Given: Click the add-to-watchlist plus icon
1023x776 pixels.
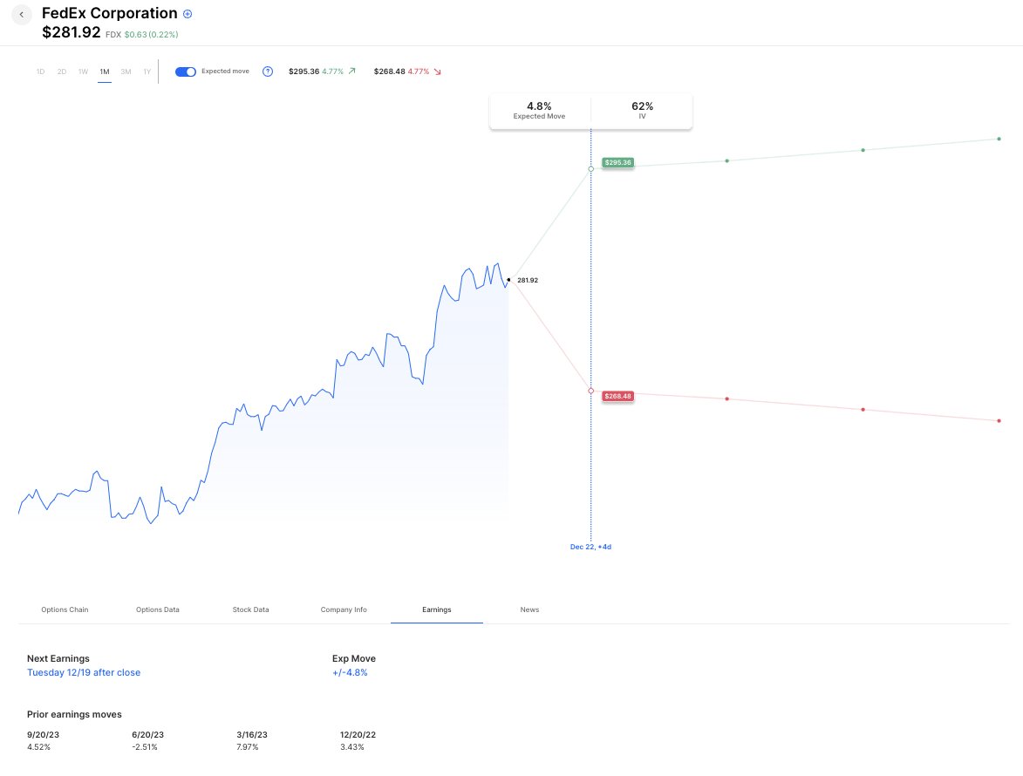Looking at the screenshot, I should (x=188, y=14).
